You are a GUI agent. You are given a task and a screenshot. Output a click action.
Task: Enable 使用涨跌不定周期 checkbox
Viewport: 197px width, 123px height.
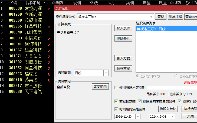[x=116, y=87]
